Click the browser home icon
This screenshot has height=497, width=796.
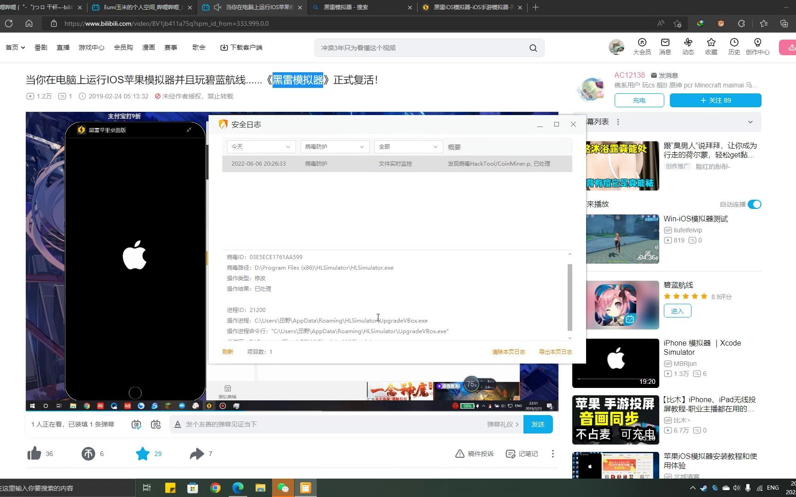point(29,23)
